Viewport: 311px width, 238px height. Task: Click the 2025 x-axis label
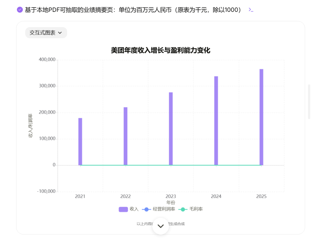point(261,196)
